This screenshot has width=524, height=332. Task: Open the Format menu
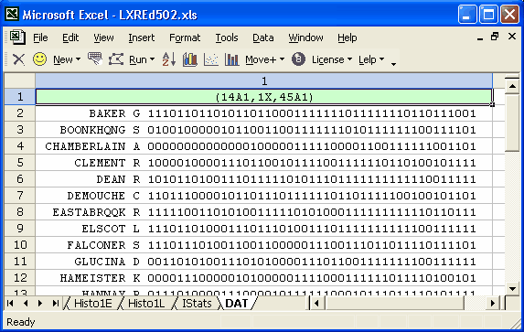(x=185, y=37)
